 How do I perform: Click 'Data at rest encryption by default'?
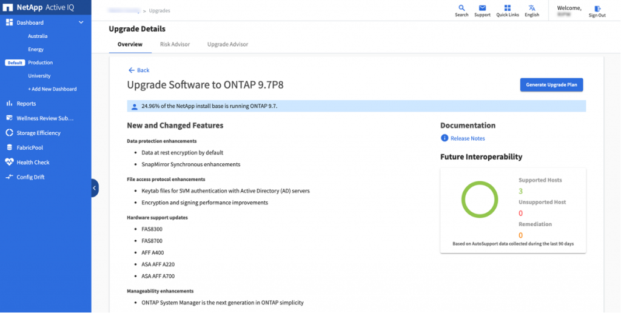[x=183, y=152]
